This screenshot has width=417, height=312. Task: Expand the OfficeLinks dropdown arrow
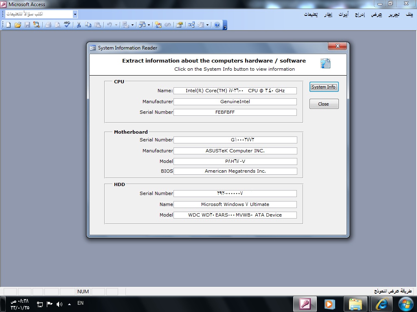pyautogui.click(x=132, y=25)
